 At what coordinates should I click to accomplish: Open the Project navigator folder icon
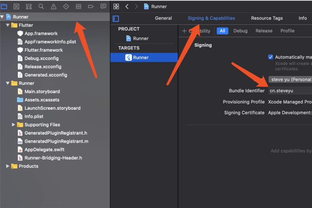click(4, 7)
